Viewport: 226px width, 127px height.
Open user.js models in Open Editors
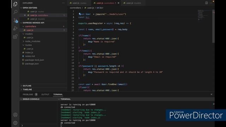pos(43,19)
